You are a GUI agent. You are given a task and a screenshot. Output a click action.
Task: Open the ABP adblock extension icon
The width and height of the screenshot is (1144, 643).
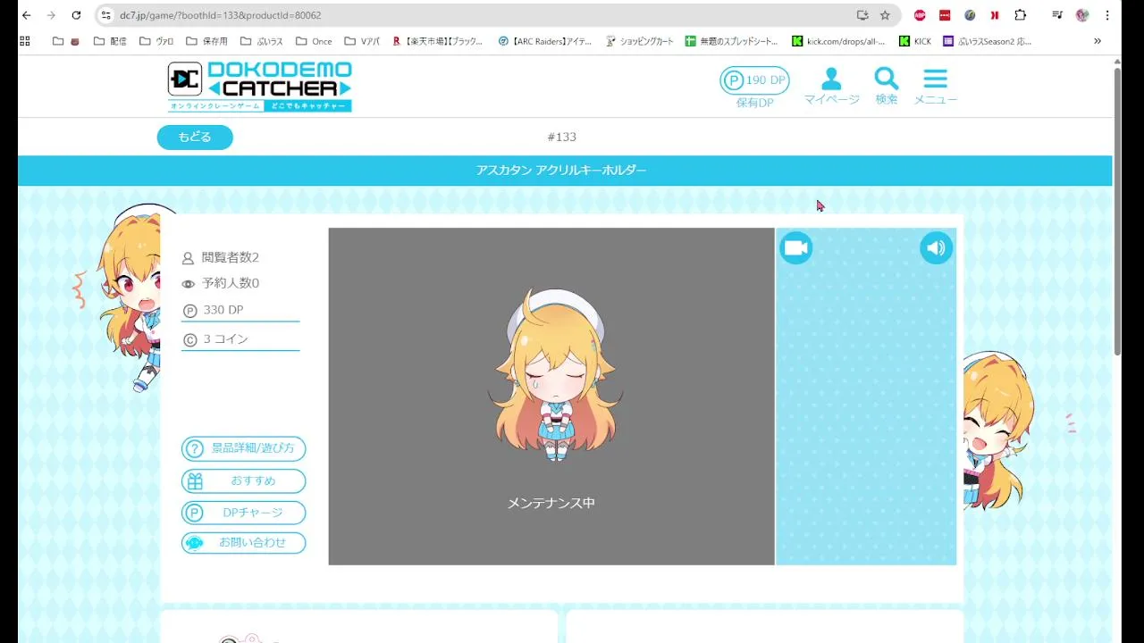(x=920, y=15)
